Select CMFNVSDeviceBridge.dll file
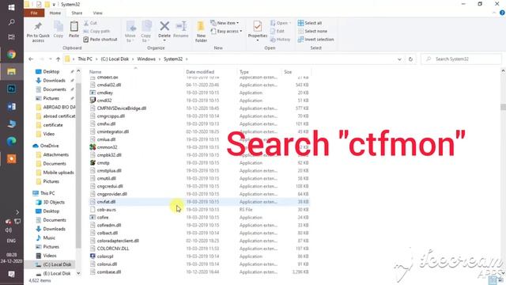 [121, 108]
